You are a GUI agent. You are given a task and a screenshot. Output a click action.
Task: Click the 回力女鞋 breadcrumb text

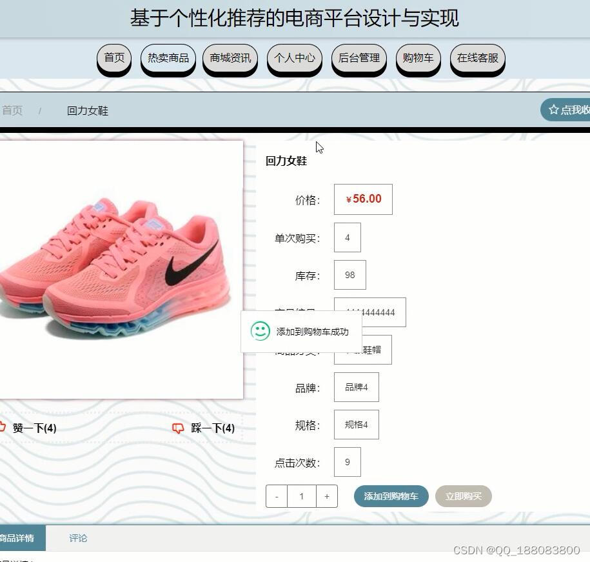88,111
